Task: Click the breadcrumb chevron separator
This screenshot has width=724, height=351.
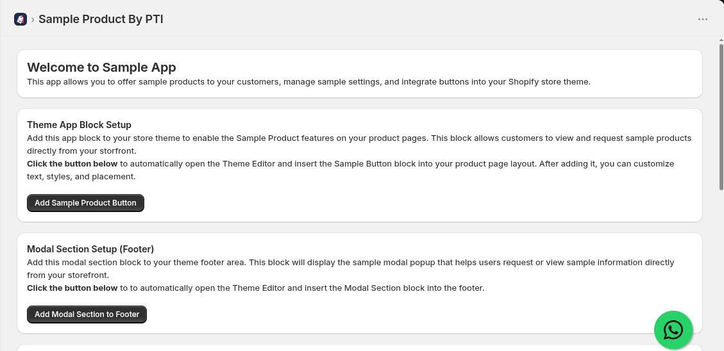Action: click(x=33, y=20)
